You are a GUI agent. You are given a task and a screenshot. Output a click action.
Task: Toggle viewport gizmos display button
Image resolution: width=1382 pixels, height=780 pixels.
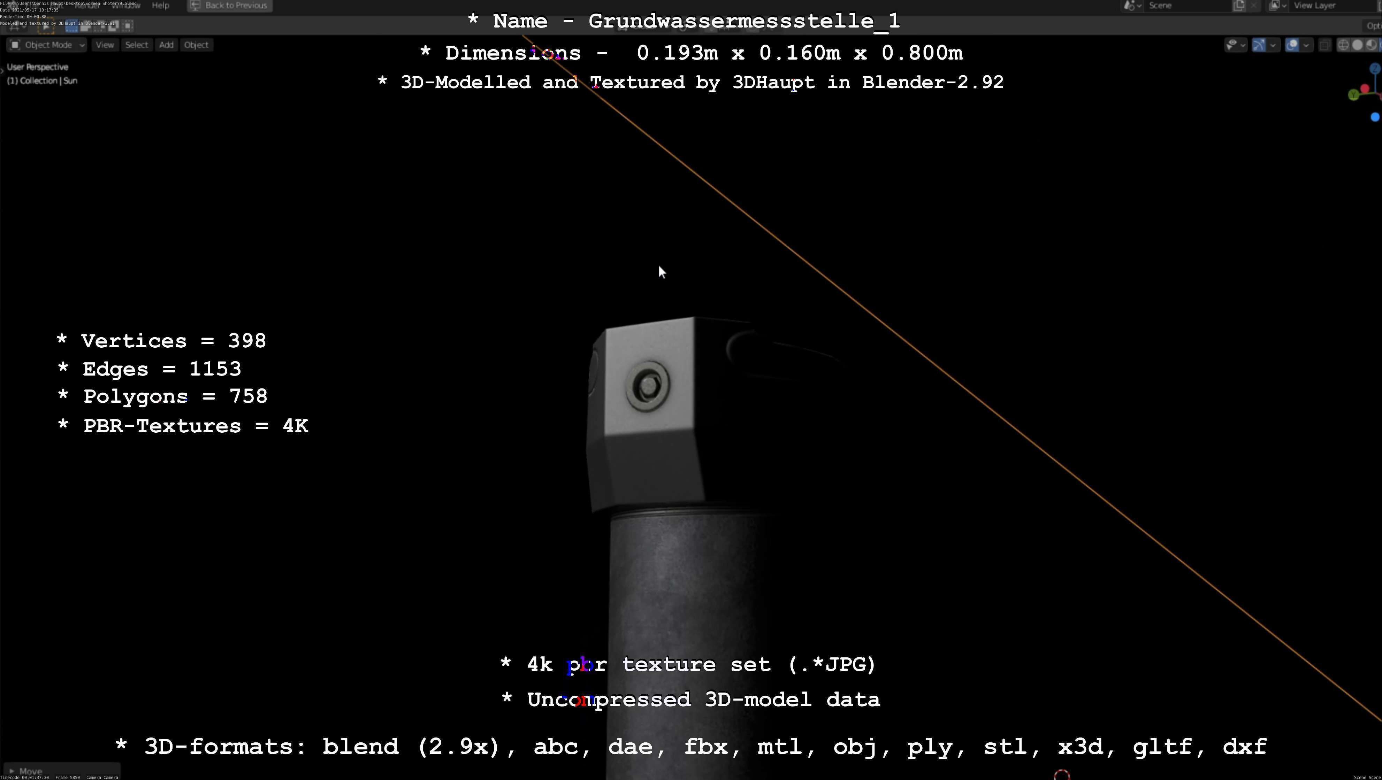coord(1259,45)
